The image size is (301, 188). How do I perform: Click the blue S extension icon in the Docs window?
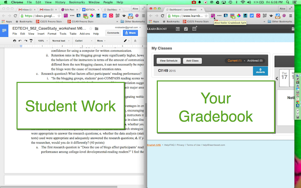(x=79, y=16)
